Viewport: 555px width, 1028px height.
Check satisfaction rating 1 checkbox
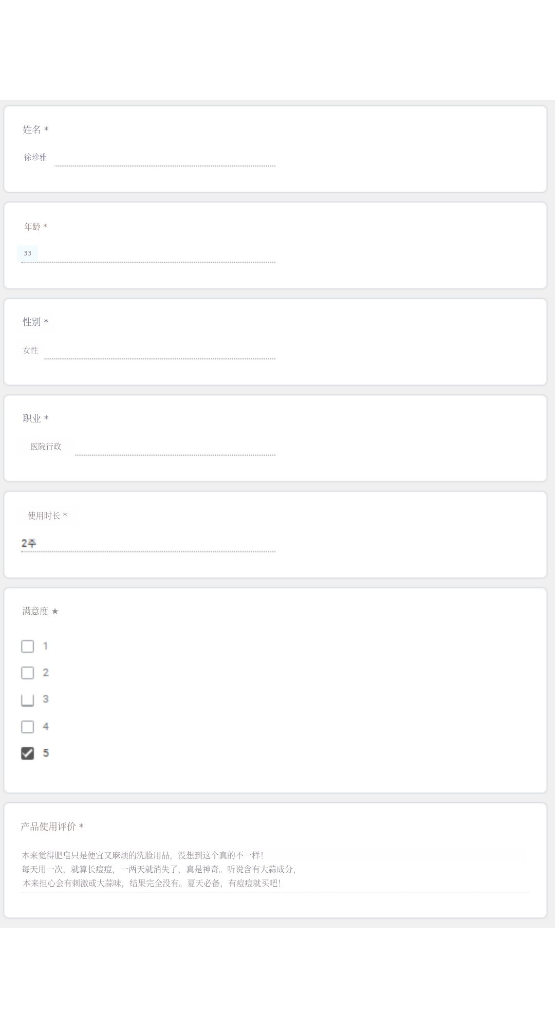click(28, 646)
